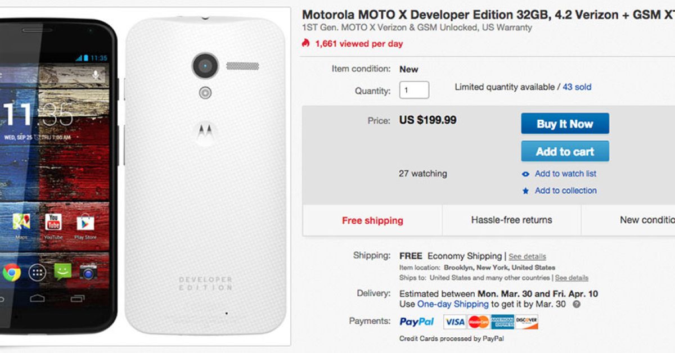The image size is (675, 353).
Task: Open the One-day Shipping link
Action: (453, 304)
